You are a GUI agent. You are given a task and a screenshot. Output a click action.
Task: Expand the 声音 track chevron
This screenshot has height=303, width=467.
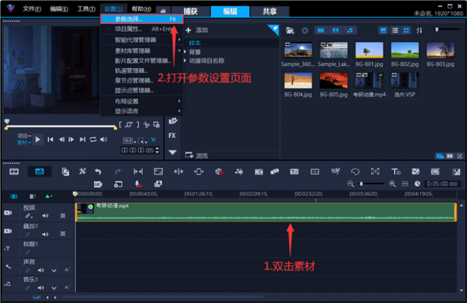[54, 270]
